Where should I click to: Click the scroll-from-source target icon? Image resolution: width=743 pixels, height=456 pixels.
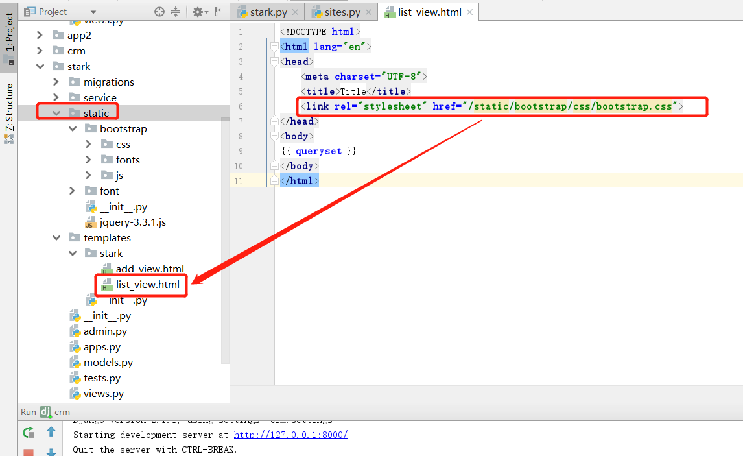pyautogui.click(x=159, y=12)
